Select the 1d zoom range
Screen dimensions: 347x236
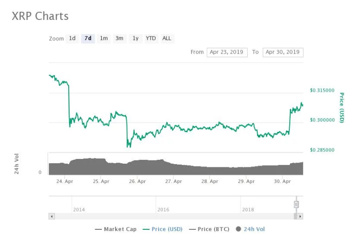pos(72,38)
